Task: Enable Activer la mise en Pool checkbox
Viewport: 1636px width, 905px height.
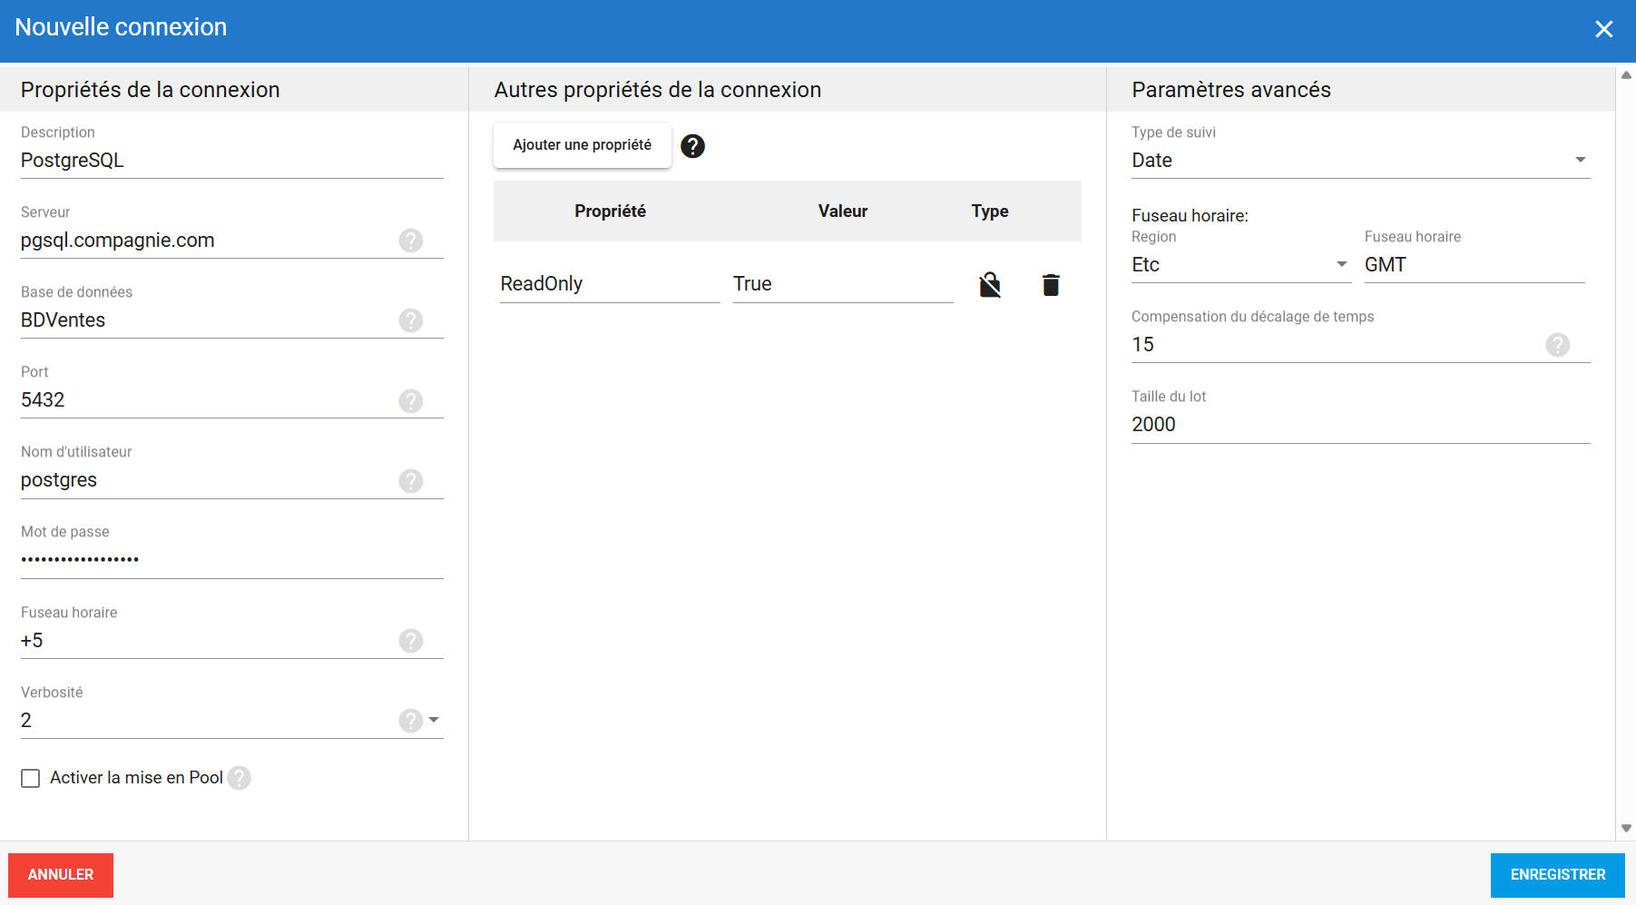Action: (x=31, y=779)
